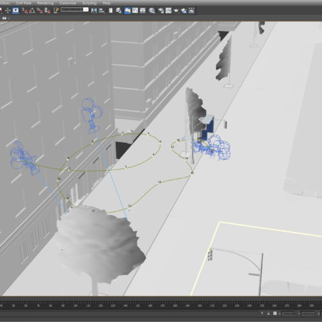Click the Mirror tool icon
The width and height of the screenshot is (322, 322).
tap(94, 10)
